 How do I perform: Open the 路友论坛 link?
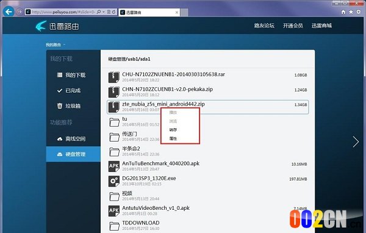[x=264, y=26]
